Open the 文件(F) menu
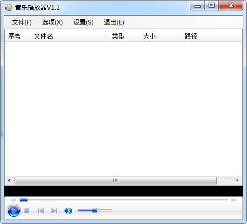The height and width of the screenshot is (224, 247). tap(22, 22)
